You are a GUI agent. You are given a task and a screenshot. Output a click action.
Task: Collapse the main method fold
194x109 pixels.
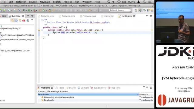[42, 30]
